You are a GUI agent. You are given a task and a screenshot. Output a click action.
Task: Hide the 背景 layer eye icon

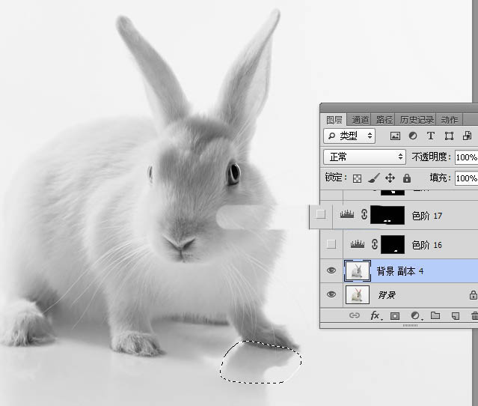(x=331, y=294)
